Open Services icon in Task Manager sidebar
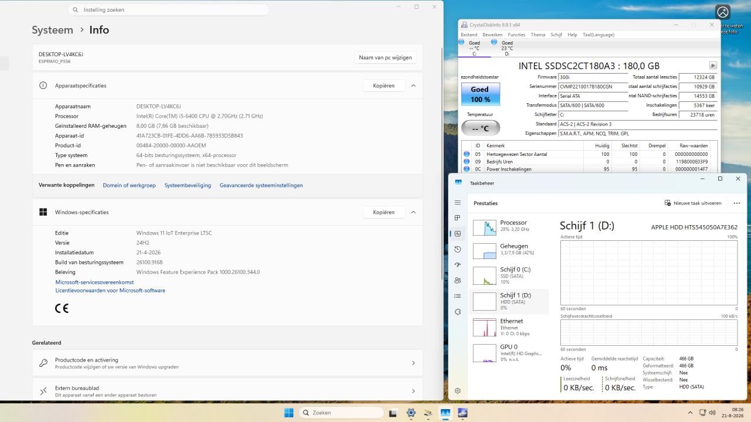 click(x=458, y=312)
